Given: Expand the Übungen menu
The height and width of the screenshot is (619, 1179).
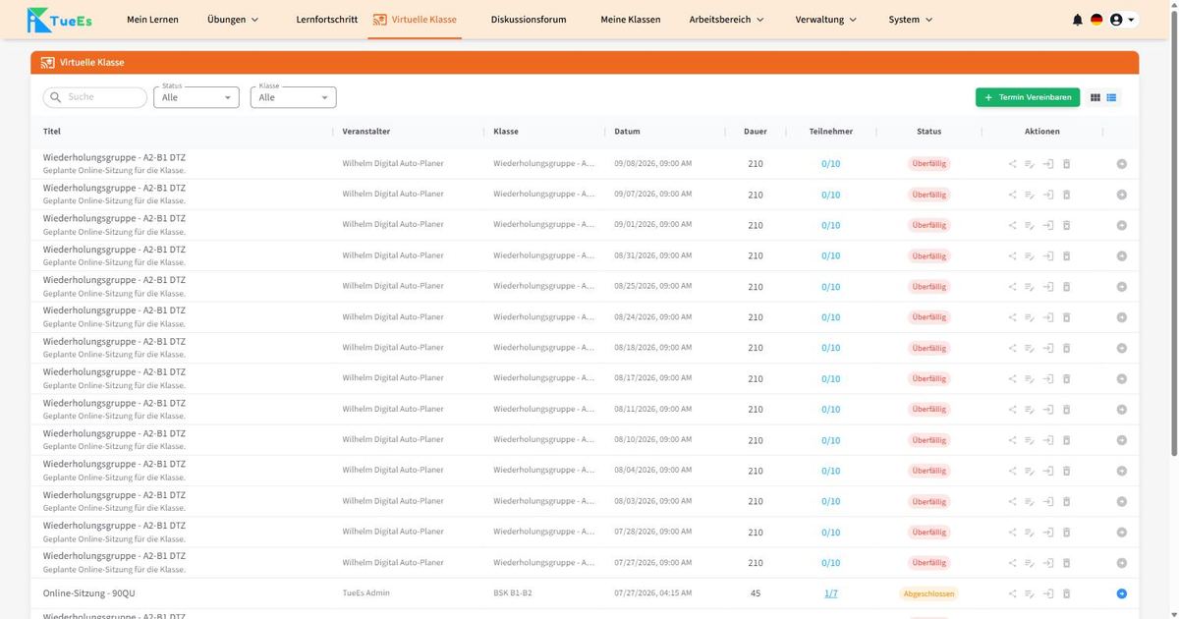Looking at the screenshot, I should 233,20.
